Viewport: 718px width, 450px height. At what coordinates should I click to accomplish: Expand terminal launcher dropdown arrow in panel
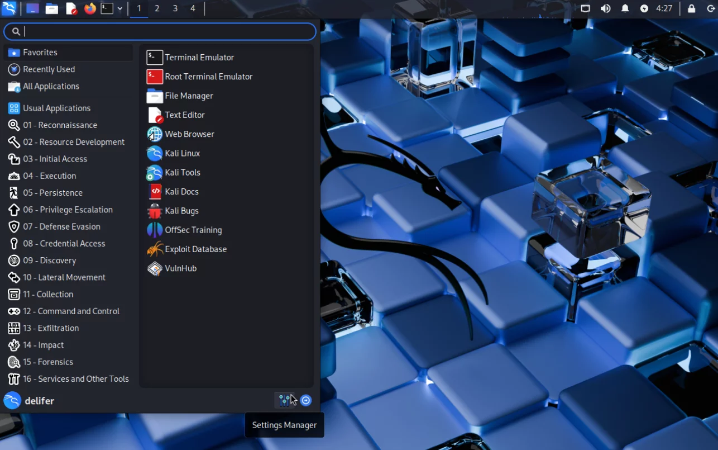(x=120, y=8)
